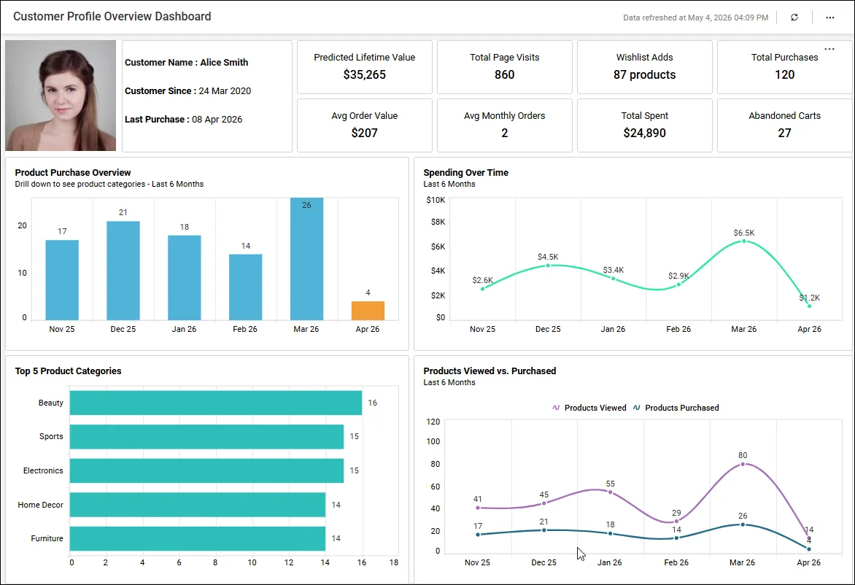Click the 80 products viewed point
This screenshot has height=585, width=855.
[743, 464]
